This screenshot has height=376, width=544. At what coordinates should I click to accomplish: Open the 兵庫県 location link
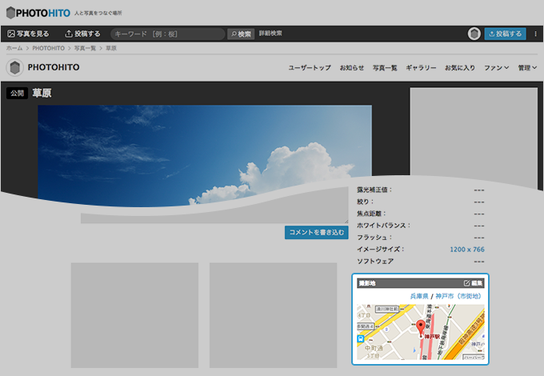click(419, 296)
